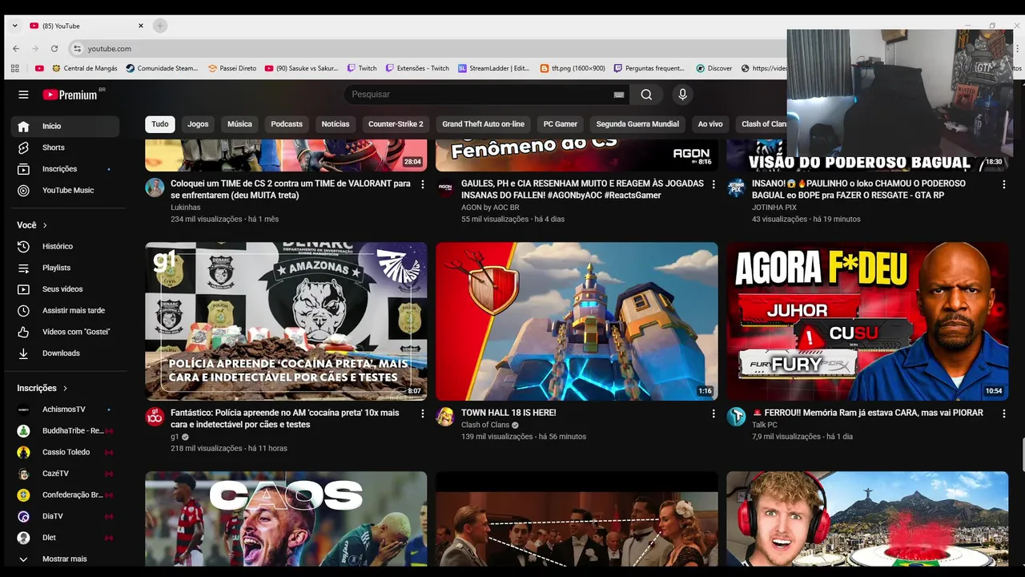Select the Counter-Strike 2 filter chip

click(396, 124)
